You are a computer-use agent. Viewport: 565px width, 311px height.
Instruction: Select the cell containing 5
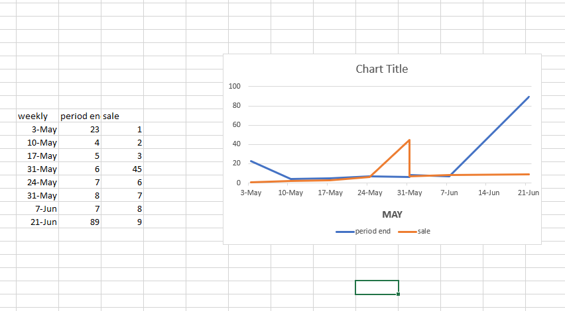[80, 155]
